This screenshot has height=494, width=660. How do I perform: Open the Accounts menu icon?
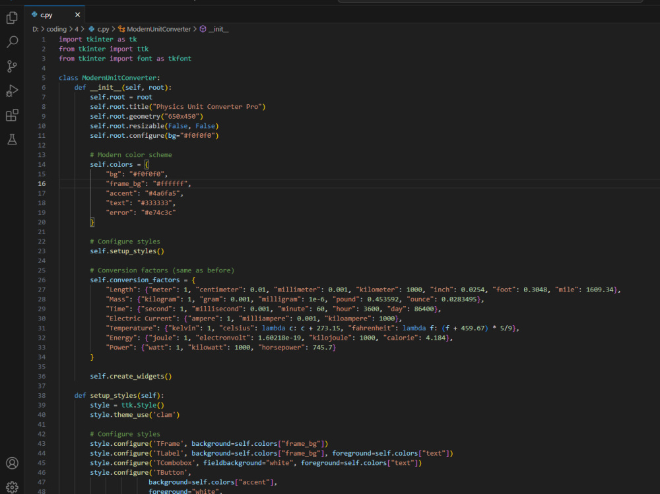tap(12, 463)
